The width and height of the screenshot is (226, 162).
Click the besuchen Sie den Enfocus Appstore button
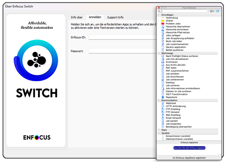coord(189,148)
